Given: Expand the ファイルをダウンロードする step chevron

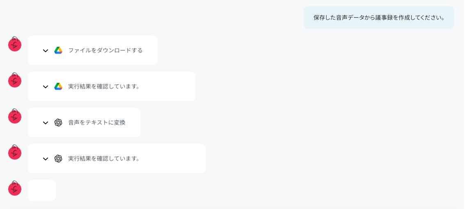Looking at the screenshot, I should click(46, 51).
